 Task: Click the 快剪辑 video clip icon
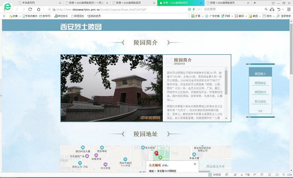215,175
